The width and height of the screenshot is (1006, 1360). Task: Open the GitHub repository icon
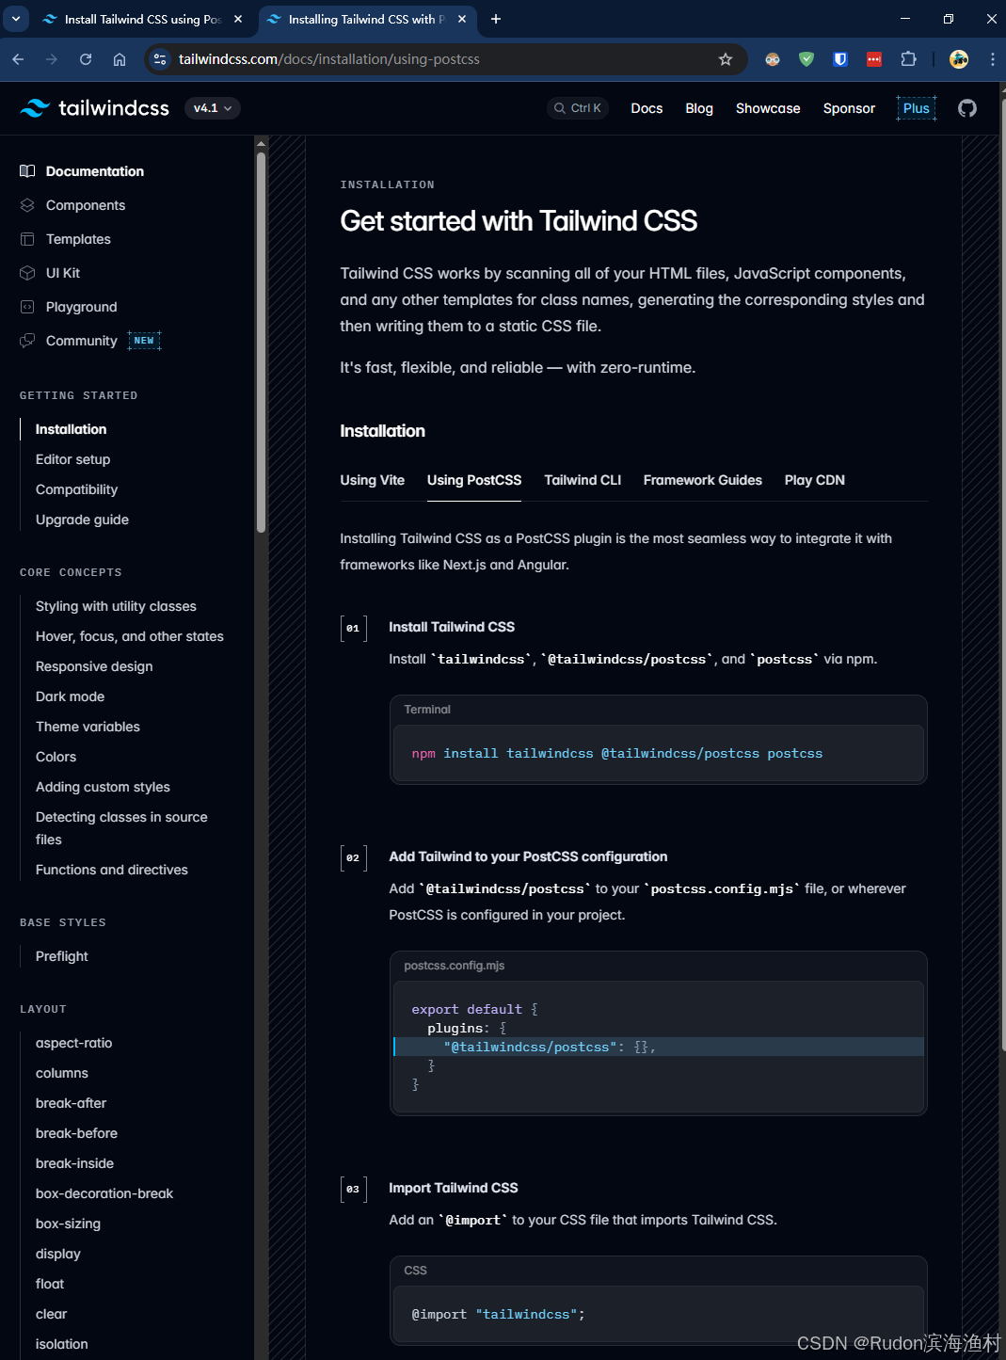click(967, 108)
